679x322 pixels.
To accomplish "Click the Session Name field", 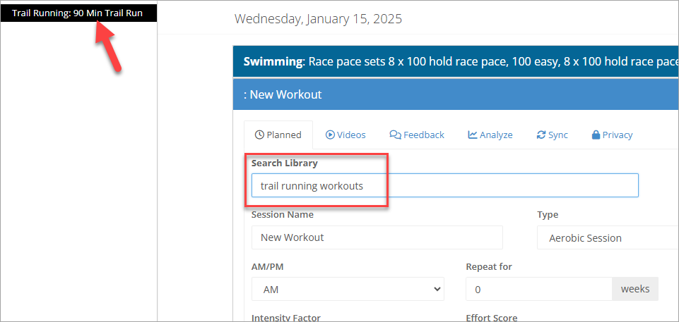I will point(377,237).
